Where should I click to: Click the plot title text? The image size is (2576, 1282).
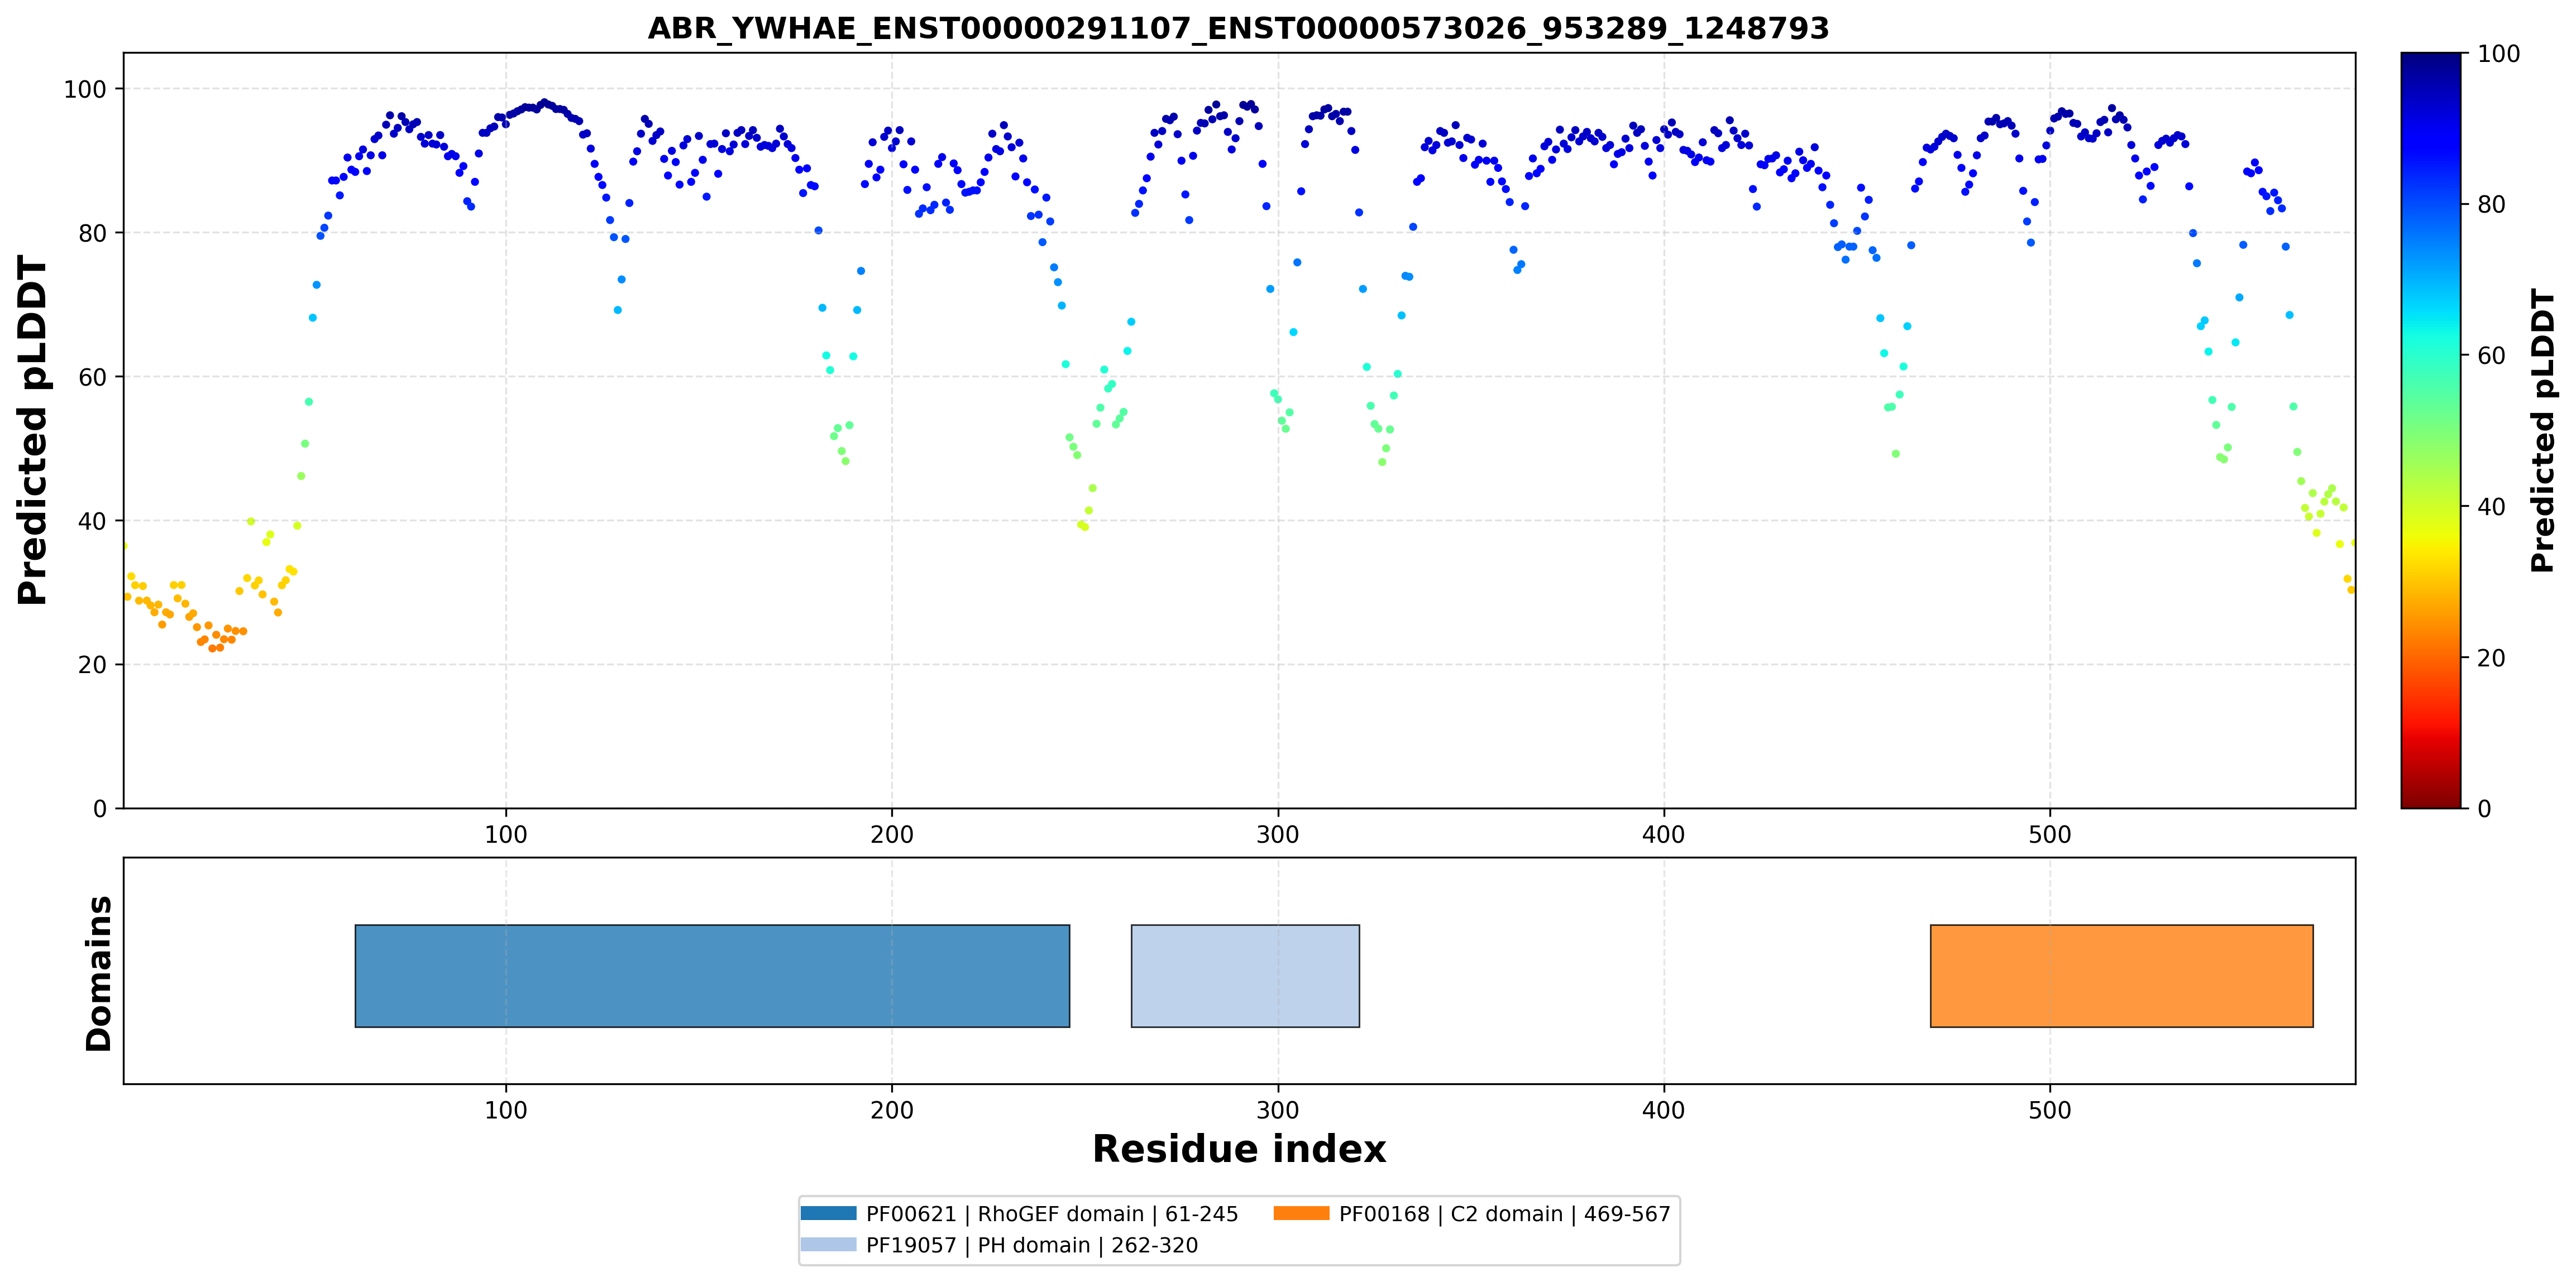pos(1238,28)
